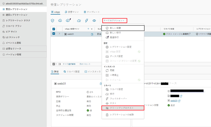The width and height of the screenshot is (211, 127).
Task: Open リカバリ プラン in sidebar
Action: click(24, 26)
